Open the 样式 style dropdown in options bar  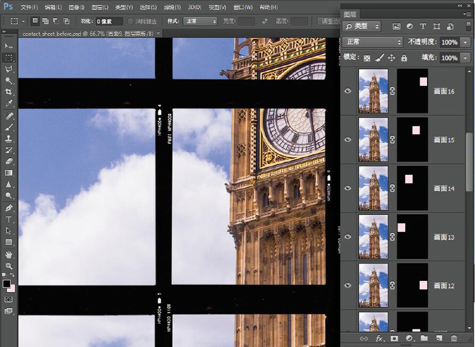(x=200, y=21)
